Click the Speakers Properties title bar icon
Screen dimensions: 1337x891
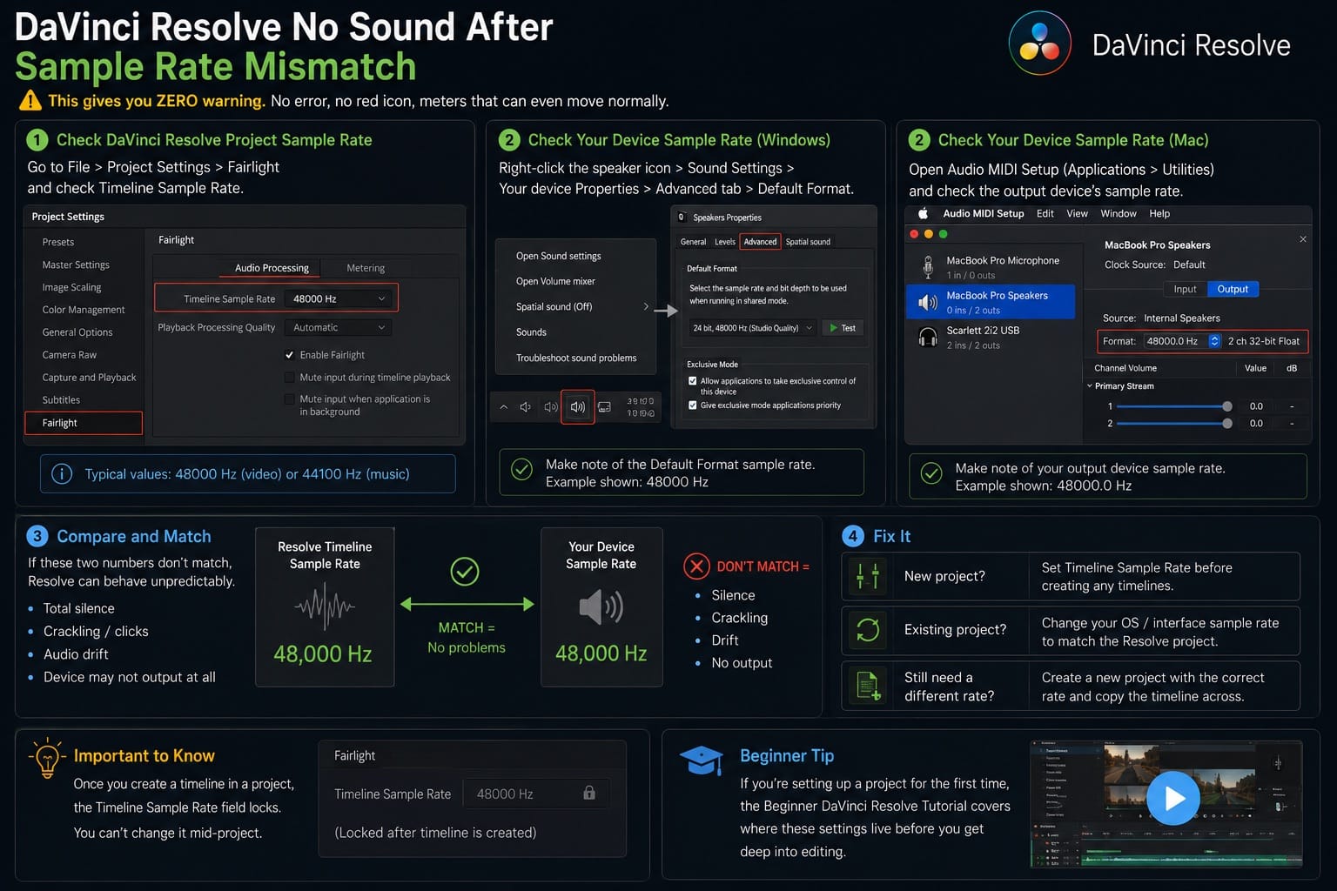pyautogui.click(x=682, y=218)
